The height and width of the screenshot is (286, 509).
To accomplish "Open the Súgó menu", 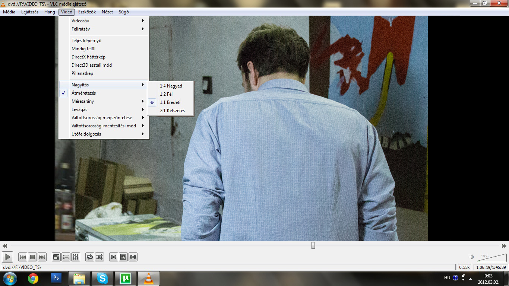I will click(124, 12).
